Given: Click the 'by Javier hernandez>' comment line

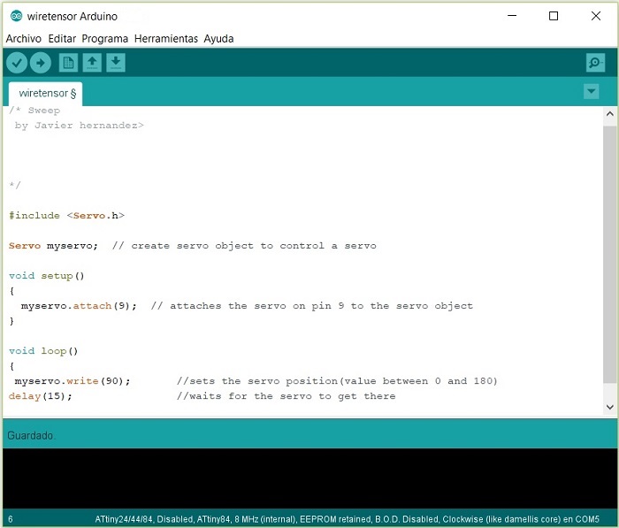Looking at the screenshot, I should point(80,126).
